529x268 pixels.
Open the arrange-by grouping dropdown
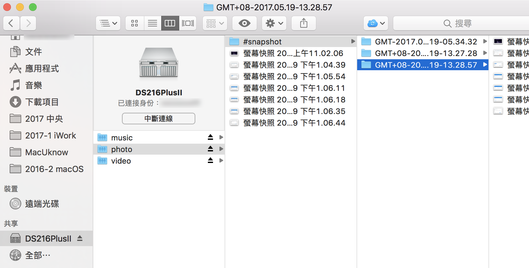coord(215,23)
